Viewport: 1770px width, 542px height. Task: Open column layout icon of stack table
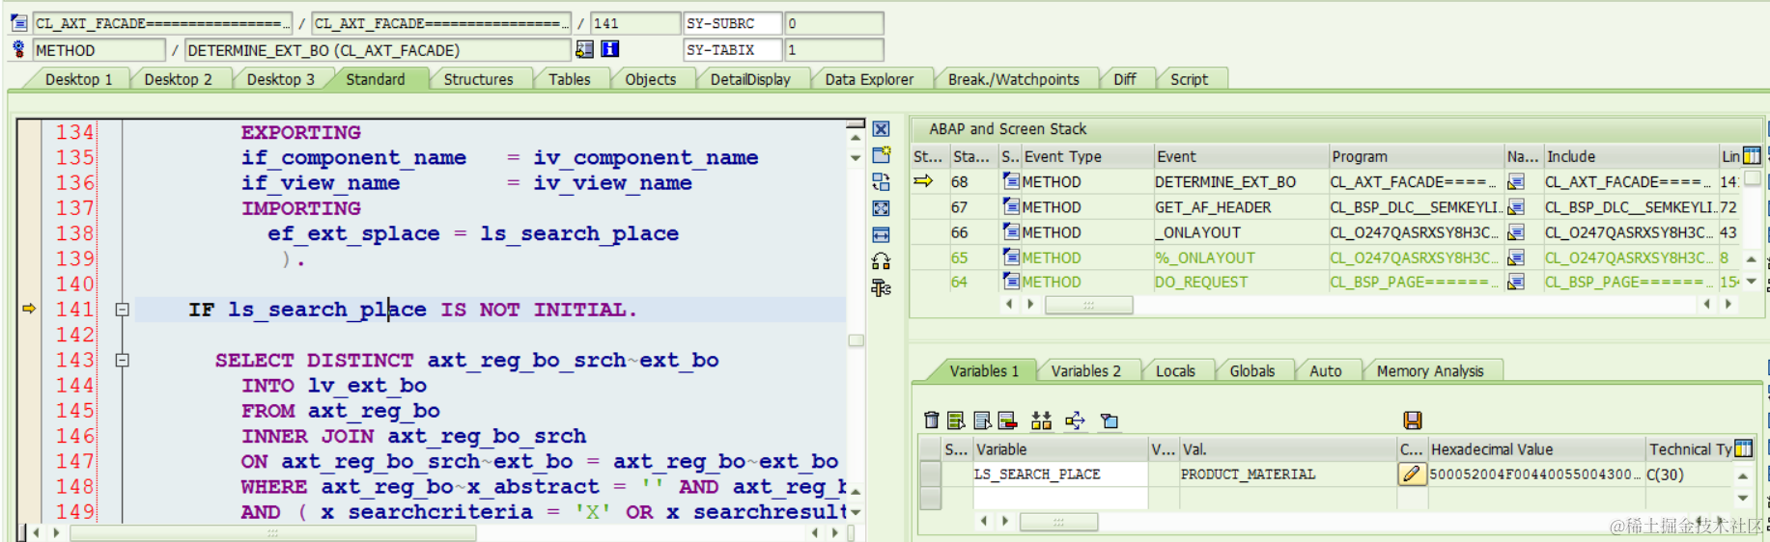pyautogui.click(x=1752, y=155)
